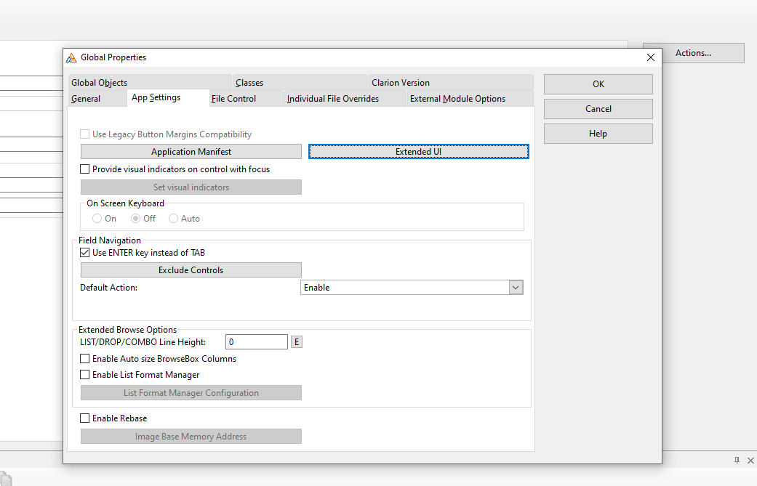The width and height of the screenshot is (757, 486).
Task: Click the LIST/DROP/COMBO Line Height field
Action: point(256,341)
